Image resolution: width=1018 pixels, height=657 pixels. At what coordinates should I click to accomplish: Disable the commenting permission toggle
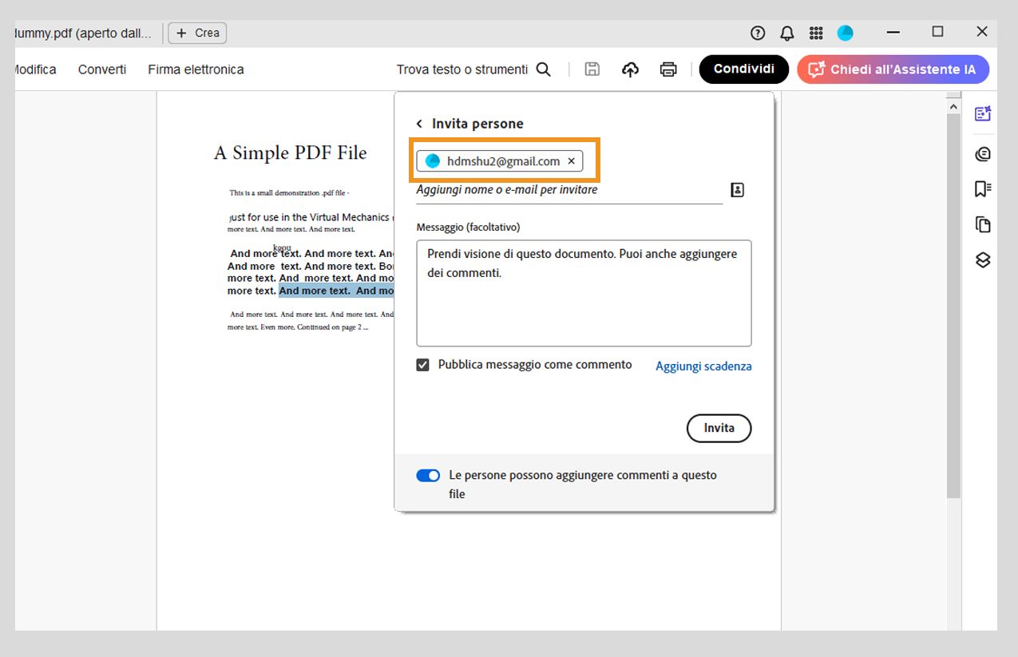[428, 475]
